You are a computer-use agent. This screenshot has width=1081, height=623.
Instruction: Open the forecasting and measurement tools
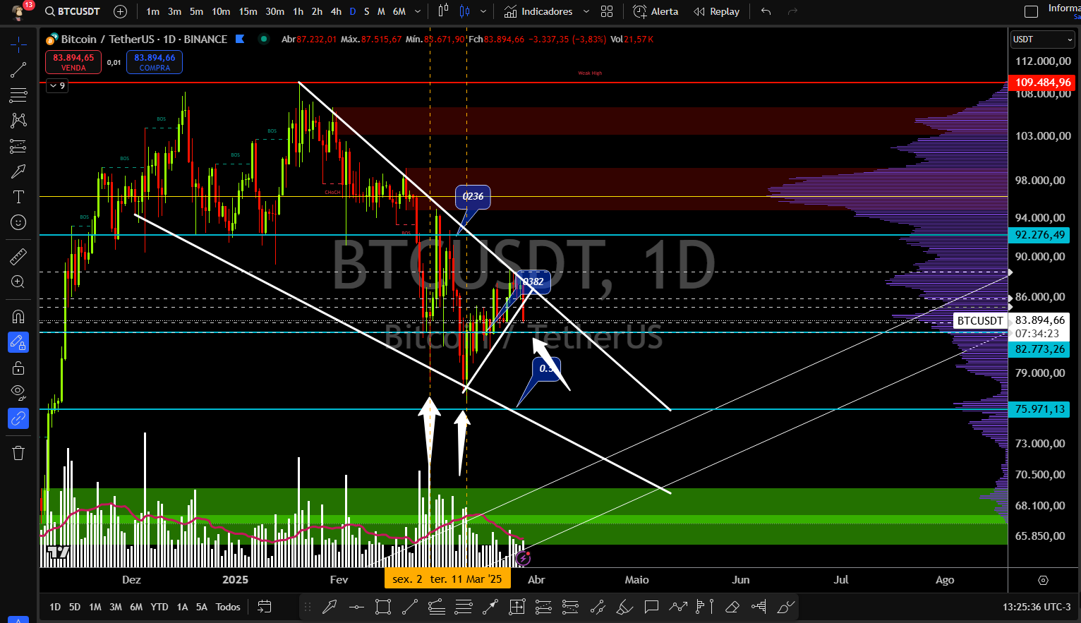coord(18,146)
